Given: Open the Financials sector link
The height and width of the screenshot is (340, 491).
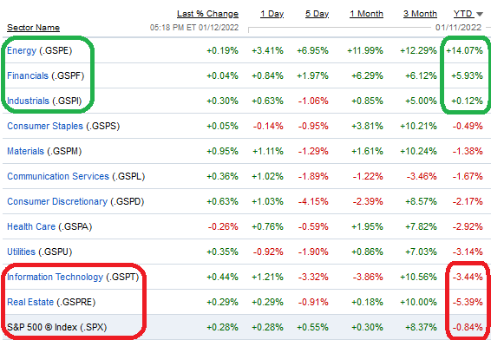Looking at the screenshot, I should [28, 75].
